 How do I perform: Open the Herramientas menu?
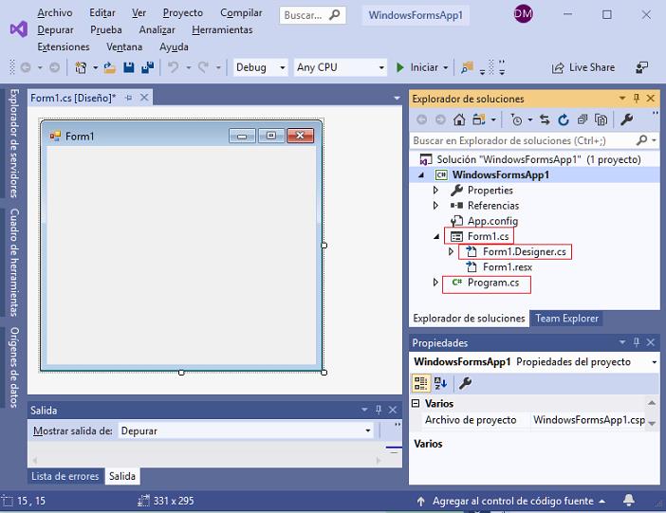pyautogui.click(x=222, y=29)
